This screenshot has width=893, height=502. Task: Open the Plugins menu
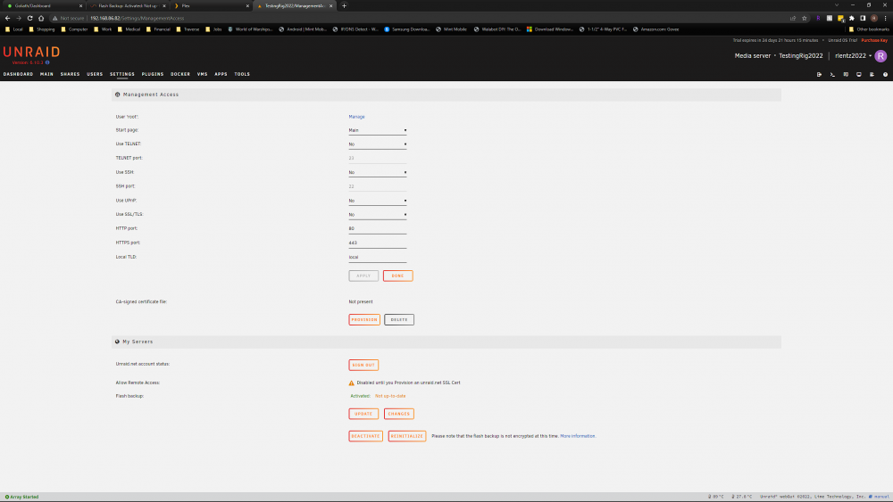click(153, 74)
